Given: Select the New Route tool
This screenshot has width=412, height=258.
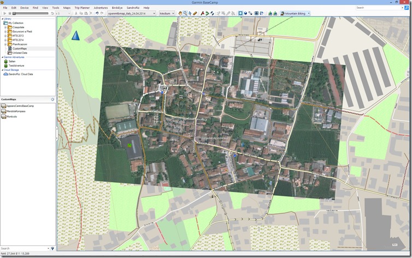Looking at the screenshot, I should (207, 14).
